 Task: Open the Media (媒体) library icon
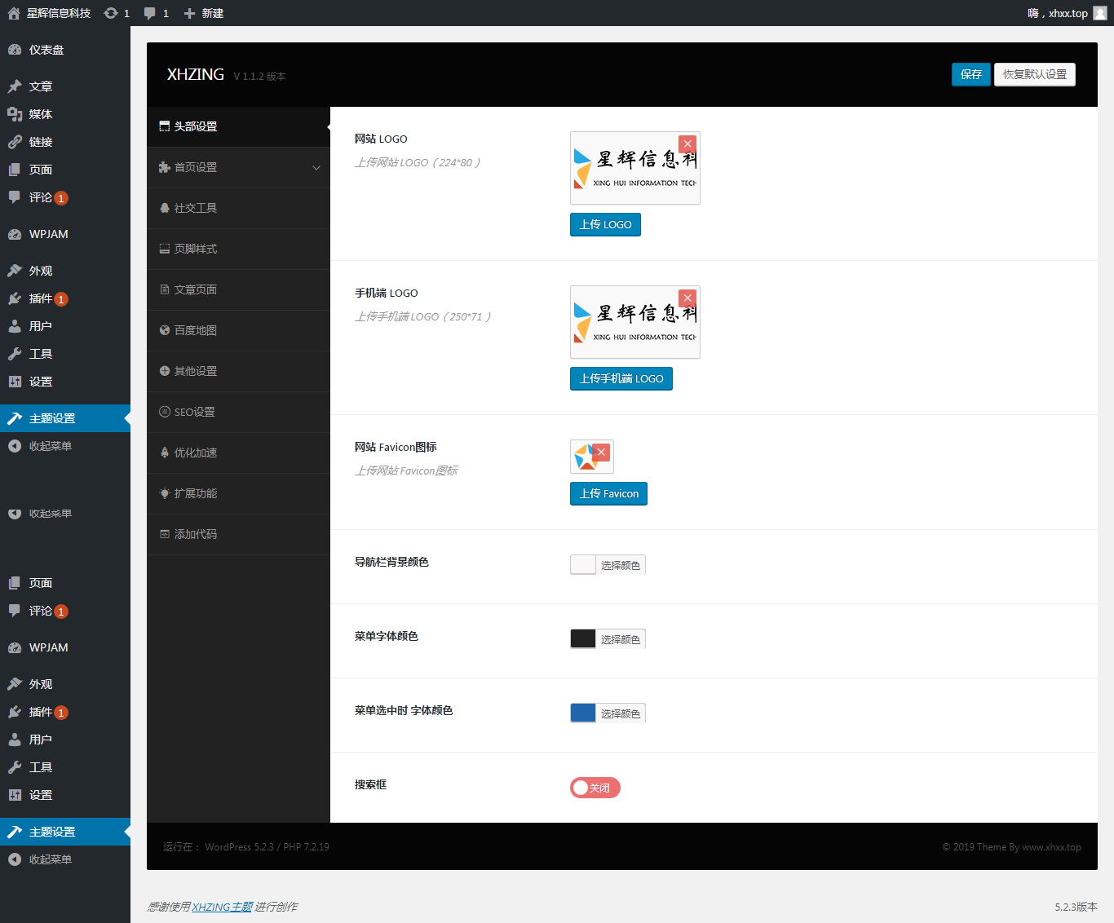point(15,114)
